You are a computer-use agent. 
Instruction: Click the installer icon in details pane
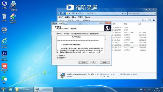pos(62,75)
